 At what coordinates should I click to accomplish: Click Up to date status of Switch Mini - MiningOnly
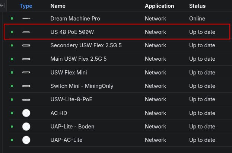pyautogui.click(x=202, y=86)
